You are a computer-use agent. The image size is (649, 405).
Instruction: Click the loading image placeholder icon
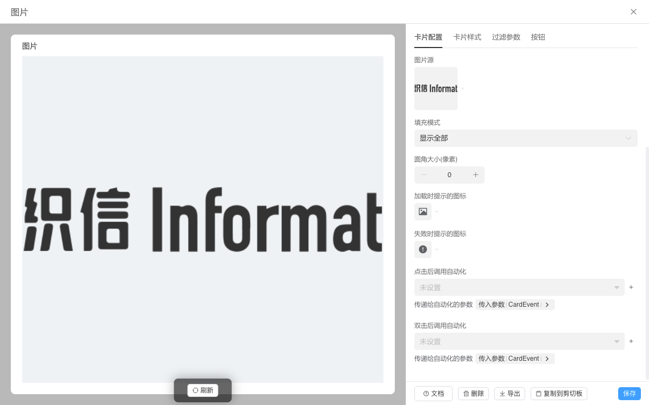[423, 212]
